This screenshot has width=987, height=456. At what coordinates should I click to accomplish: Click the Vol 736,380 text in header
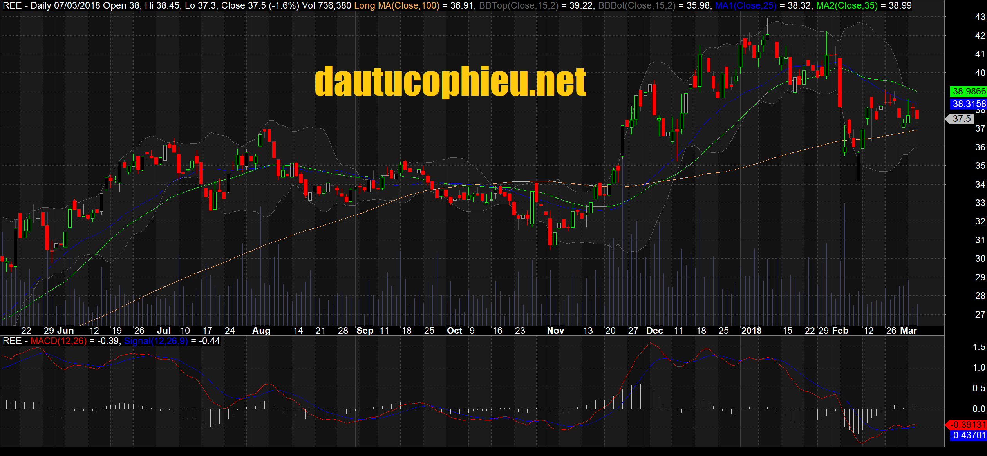click(x=327, y=5)
